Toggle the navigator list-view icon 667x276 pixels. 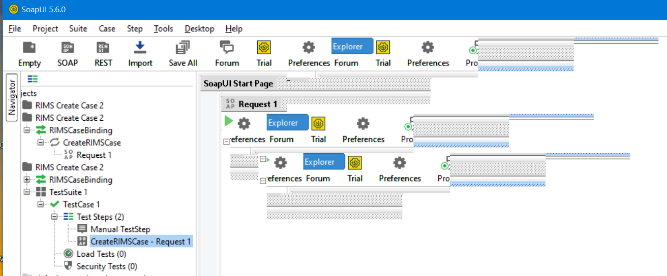click(x=33, y=79)
